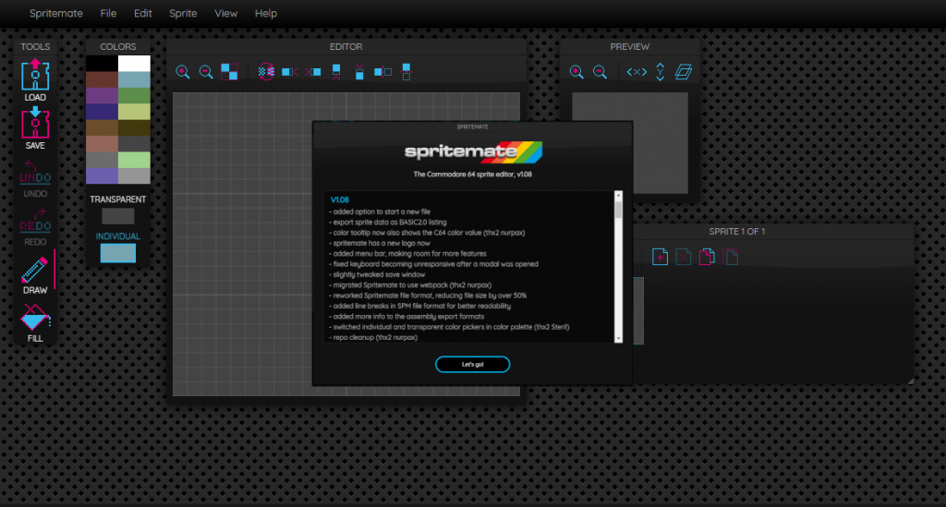Zoom out the Editor panel
Screen dimensions: 946x507
pyautogui.click(x=206, y=72)
